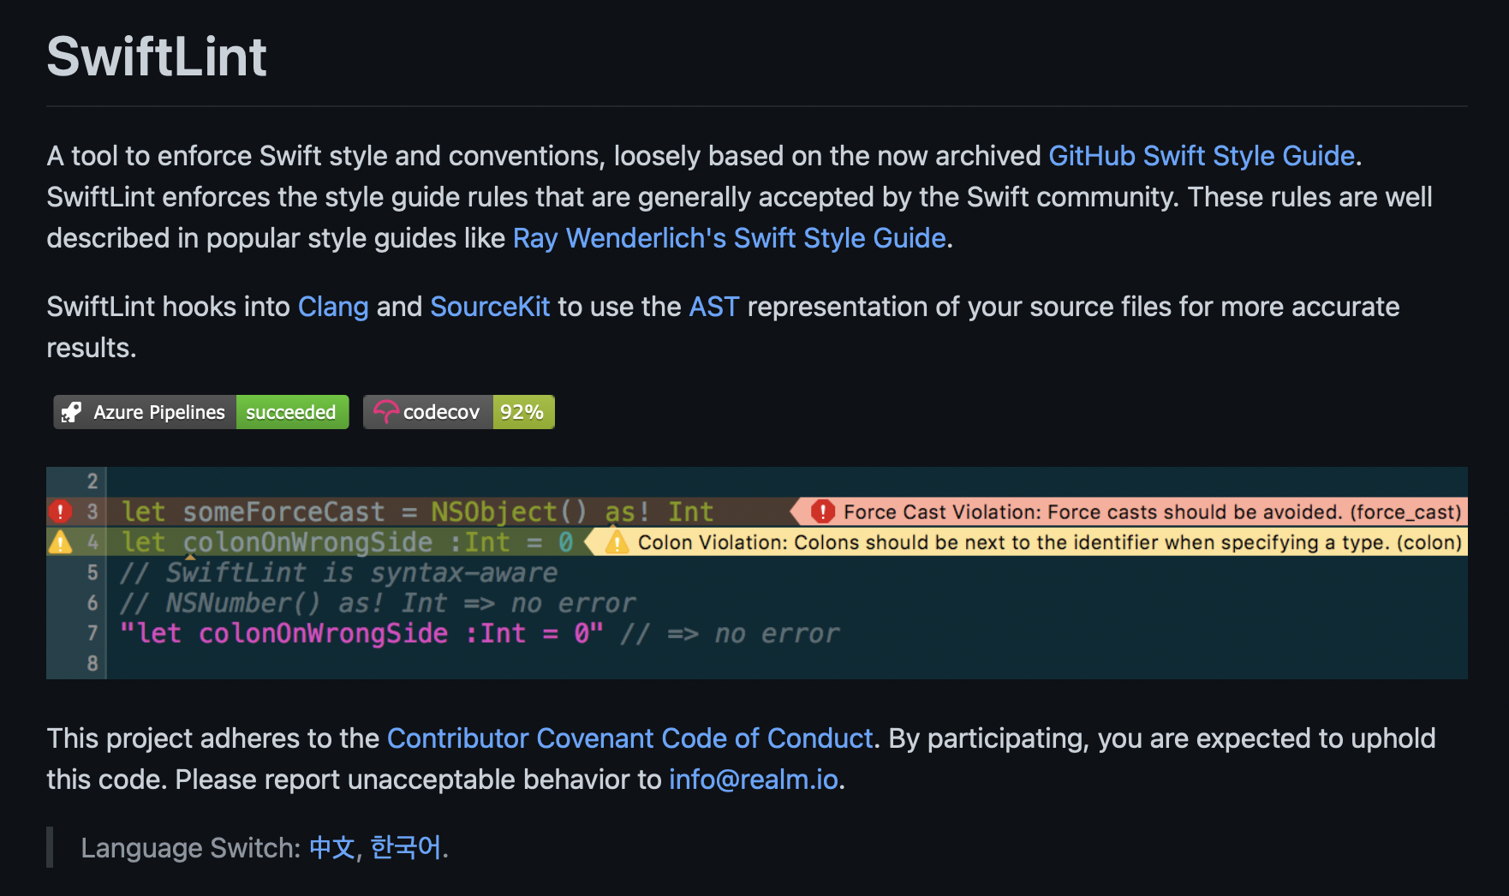Open the AST link
The height and width of the screenshot is (896, 1509).
tap(714, 307)
